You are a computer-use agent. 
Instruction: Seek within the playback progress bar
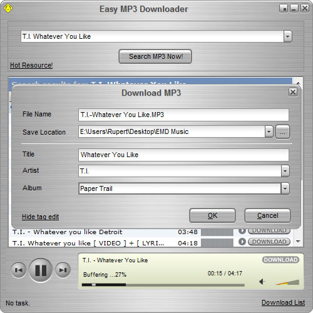tap(163, 285)
